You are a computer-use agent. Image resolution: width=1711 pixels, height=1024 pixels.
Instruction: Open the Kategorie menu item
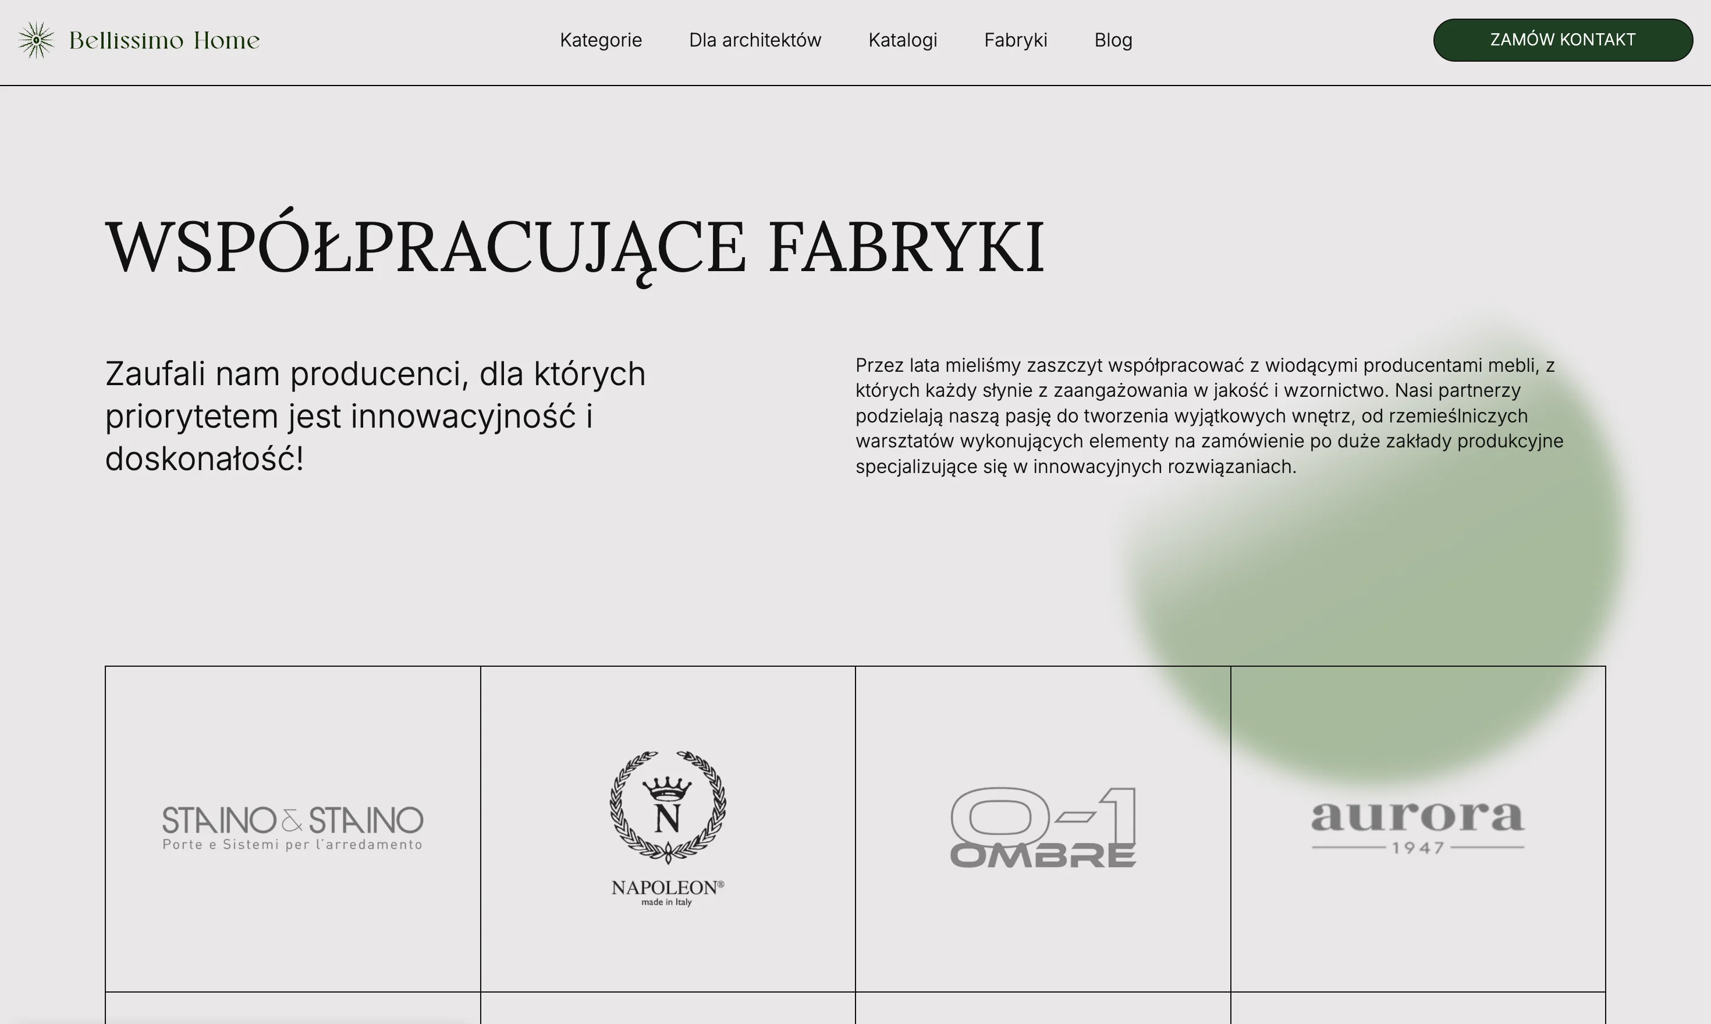(601, 40)
